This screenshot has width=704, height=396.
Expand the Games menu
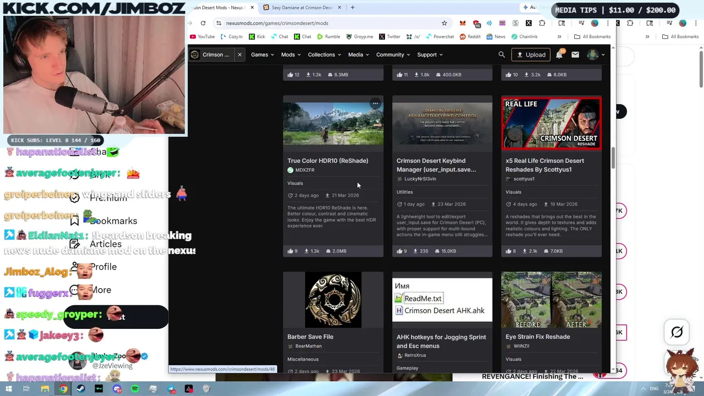click(x=262, y=54)
